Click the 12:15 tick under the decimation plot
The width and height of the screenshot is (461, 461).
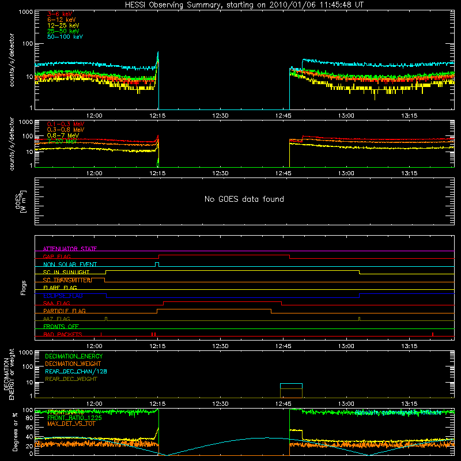[x=157, y=404]
